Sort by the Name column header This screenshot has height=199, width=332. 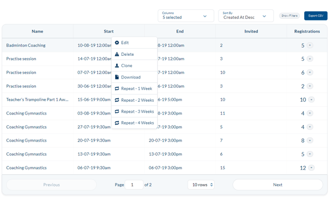tap(38, 32)
